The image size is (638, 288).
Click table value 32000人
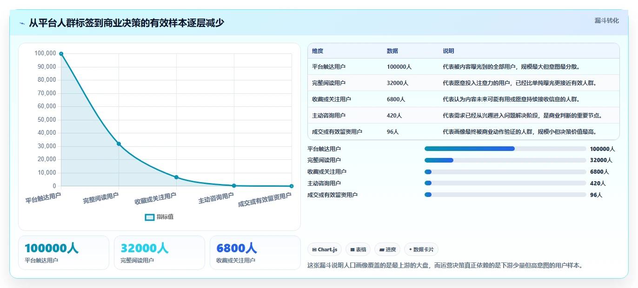(398, 83)
